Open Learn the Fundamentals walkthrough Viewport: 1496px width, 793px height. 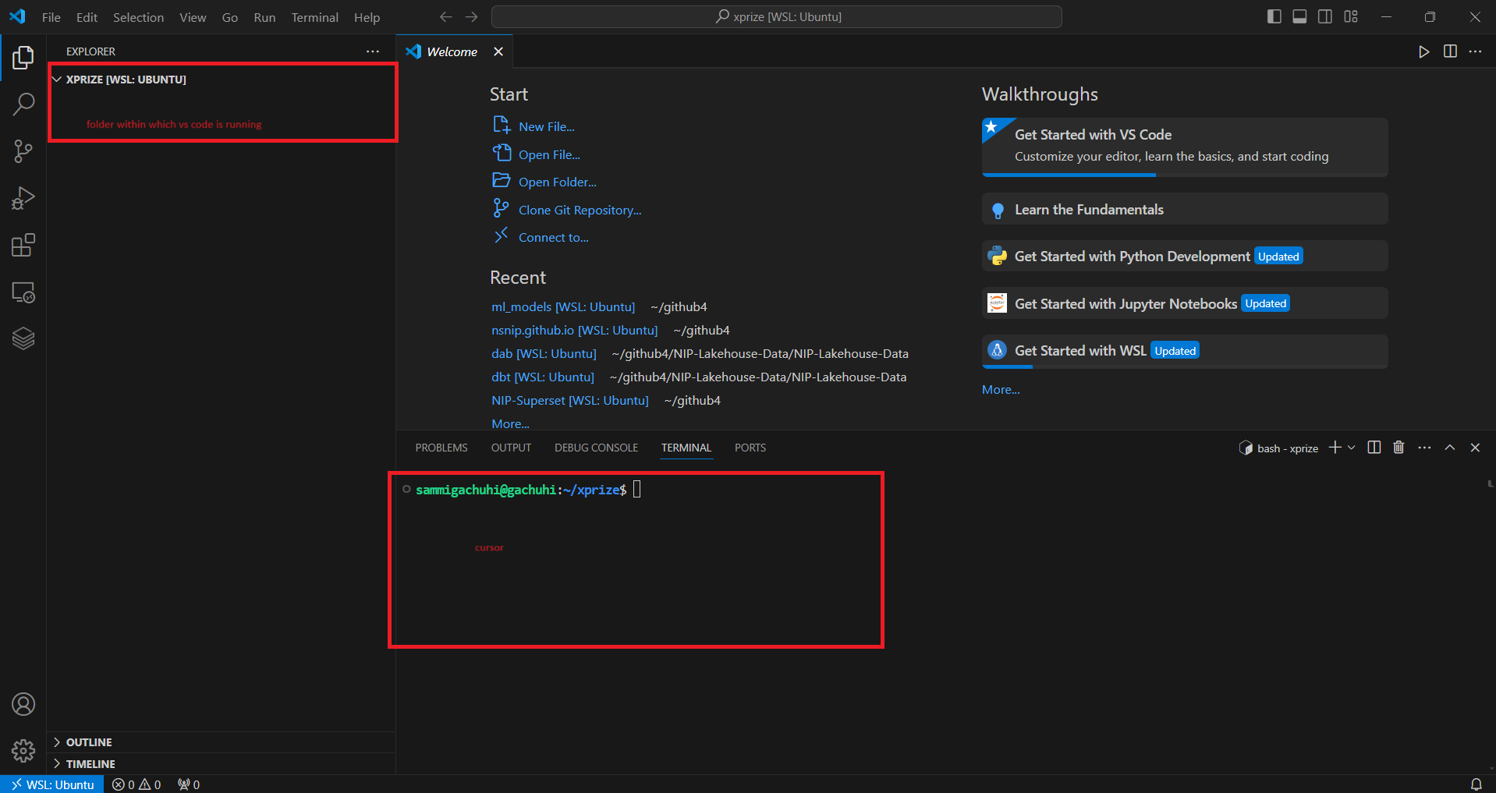coord(1185,209)
